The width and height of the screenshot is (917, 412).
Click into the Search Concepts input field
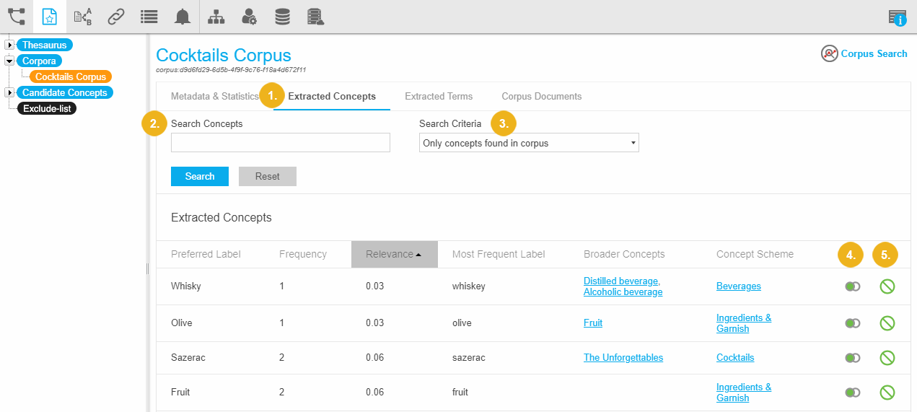[280, 143]
